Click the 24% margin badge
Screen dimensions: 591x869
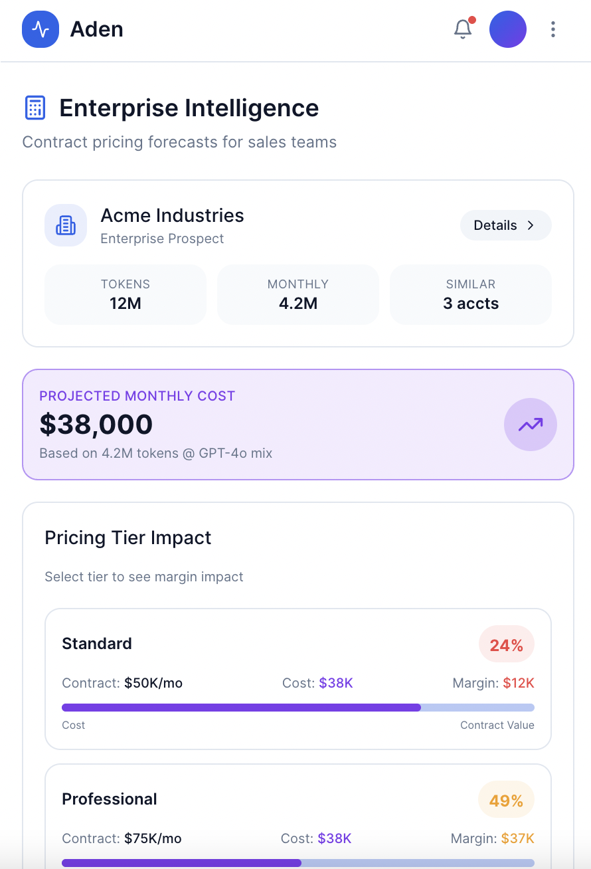(x=507, y=644)
